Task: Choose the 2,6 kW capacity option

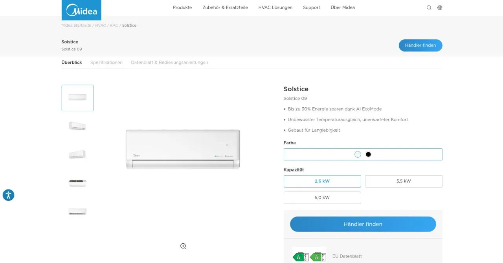Action: pos(322,181)
